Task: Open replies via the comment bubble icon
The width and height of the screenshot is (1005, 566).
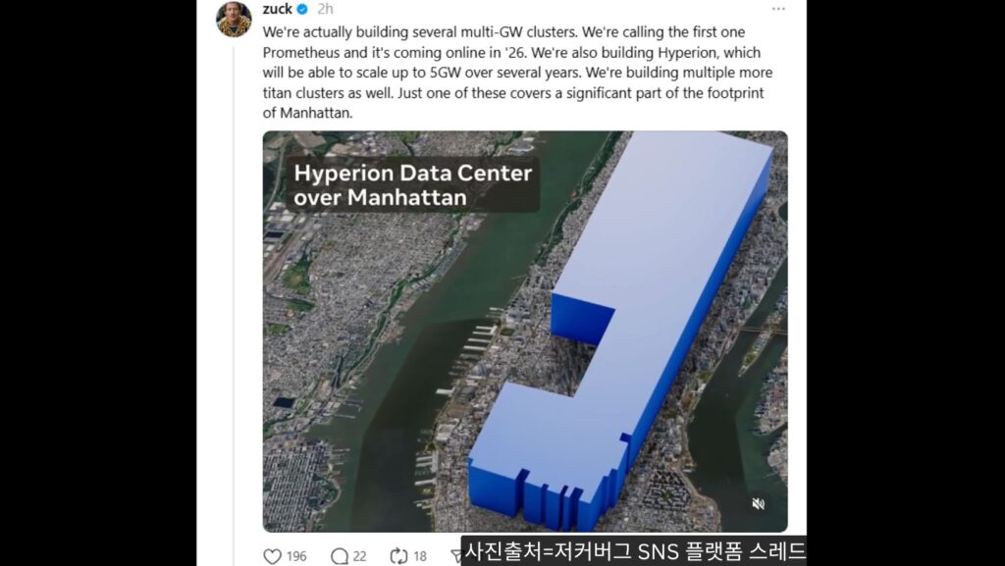Action: (x=339, y=556)
